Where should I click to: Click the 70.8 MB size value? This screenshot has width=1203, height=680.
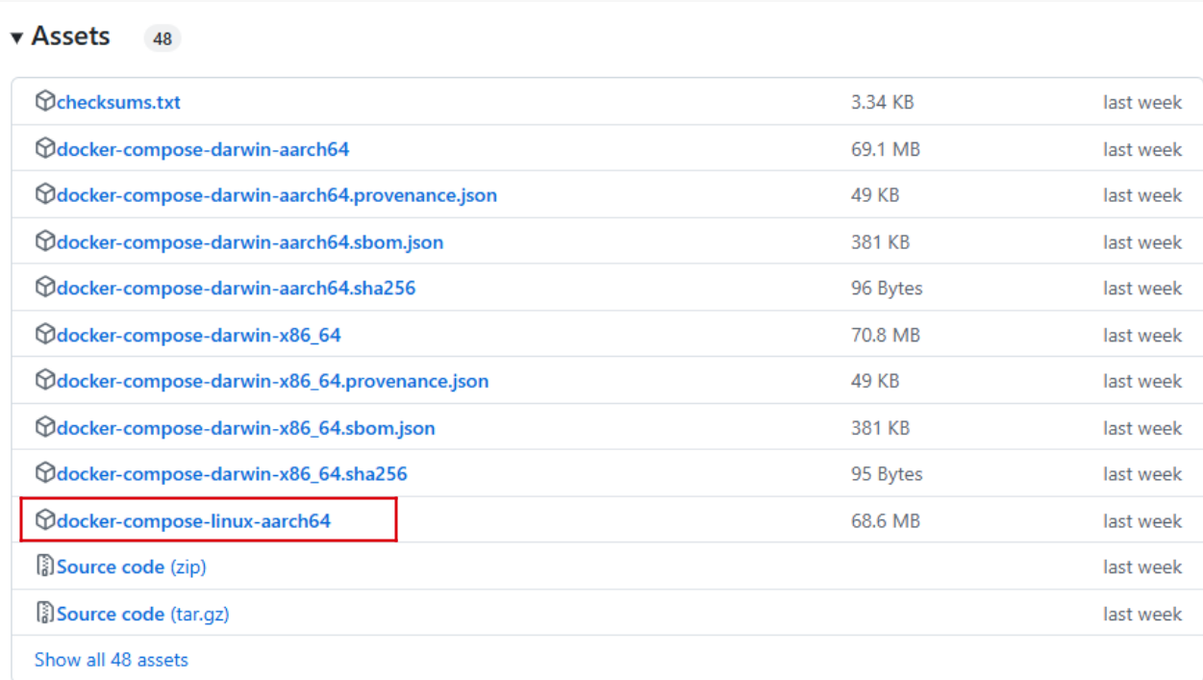tap(886, 335)
